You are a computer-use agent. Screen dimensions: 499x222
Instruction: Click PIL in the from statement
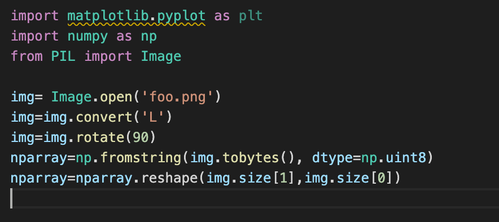[63, 56]
